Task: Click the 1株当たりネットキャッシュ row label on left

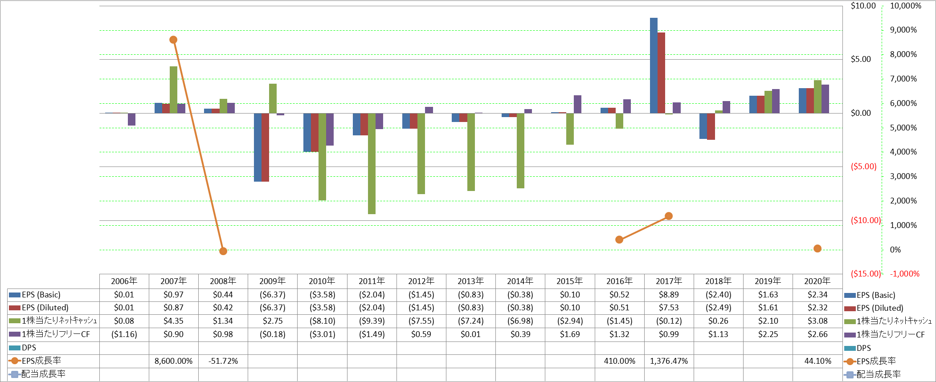Action: [59, 321]
